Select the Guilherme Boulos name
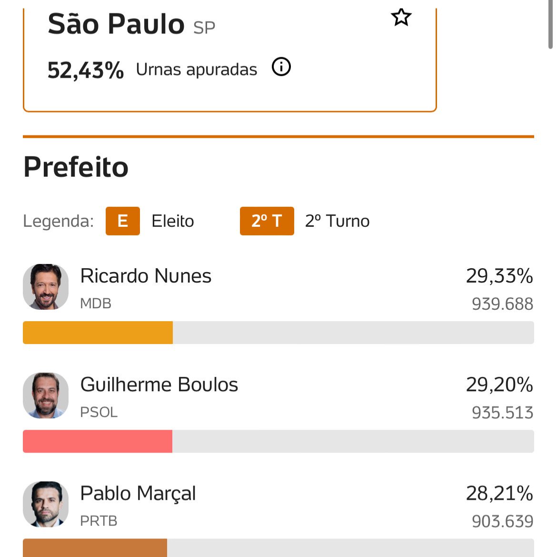557x557 pixels. 159,385
